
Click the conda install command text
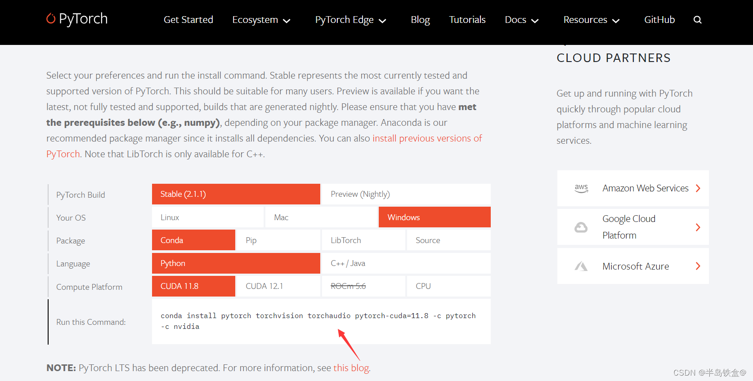(x=318, y=321)
